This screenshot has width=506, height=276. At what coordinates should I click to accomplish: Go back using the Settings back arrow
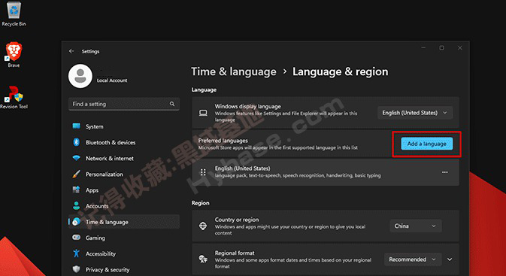[x=71, y=51]
